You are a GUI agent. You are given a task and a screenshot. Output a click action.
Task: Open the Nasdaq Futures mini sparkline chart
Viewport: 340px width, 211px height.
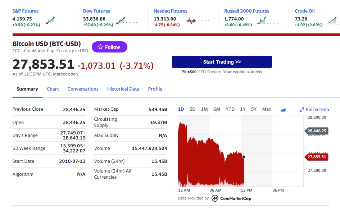pyautogui.click(x=198, y=20)
